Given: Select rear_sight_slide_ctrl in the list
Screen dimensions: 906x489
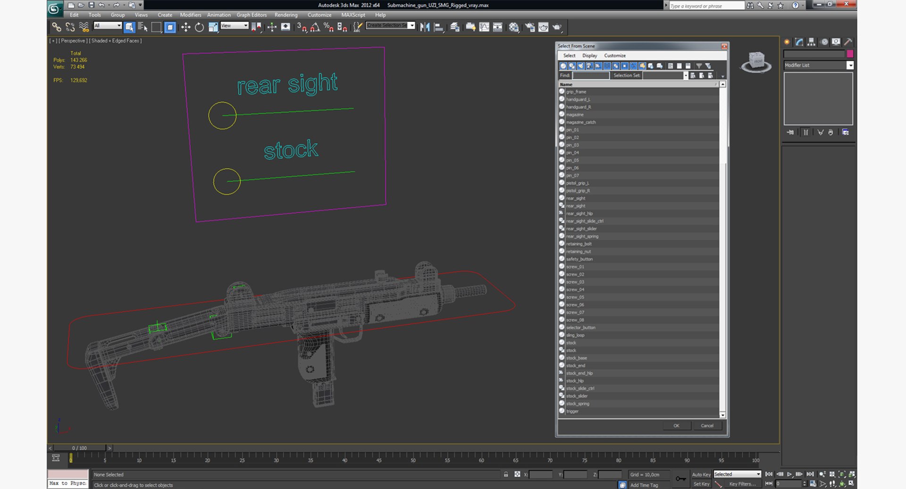Looking at the screenshot, I should [x=585, y=221].
